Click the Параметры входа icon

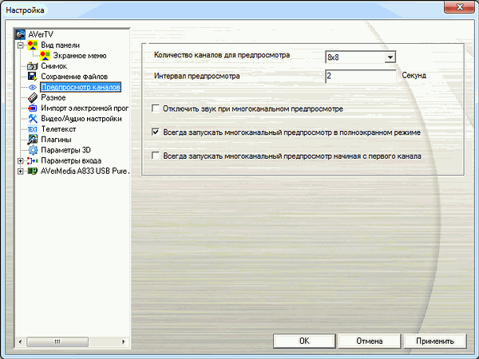pyautogui.click(x=33, y=160)
